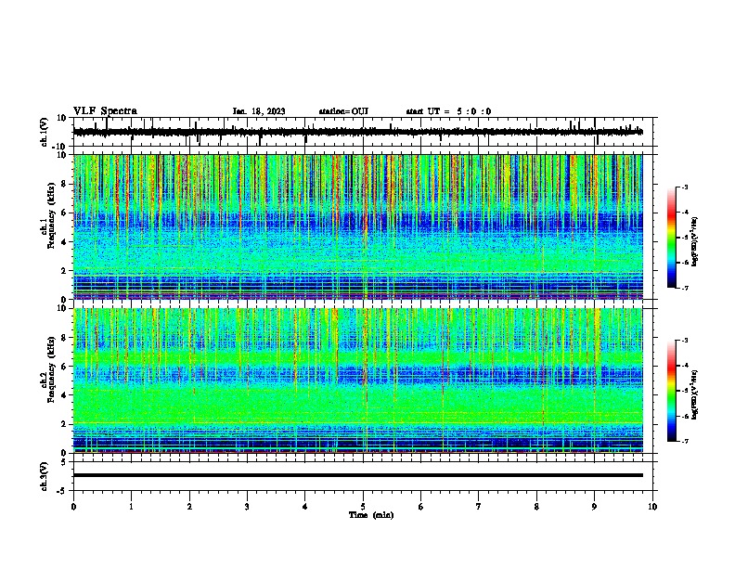Click the ch.1 color bar 'log(PSD)' label

click(x=695, y=241)
